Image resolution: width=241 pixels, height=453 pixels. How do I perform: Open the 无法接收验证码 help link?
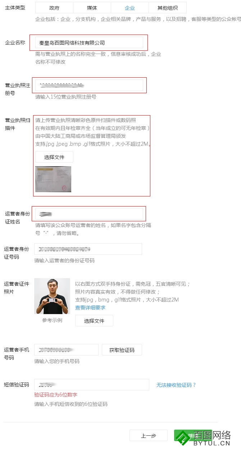click(x=176, y=385)
